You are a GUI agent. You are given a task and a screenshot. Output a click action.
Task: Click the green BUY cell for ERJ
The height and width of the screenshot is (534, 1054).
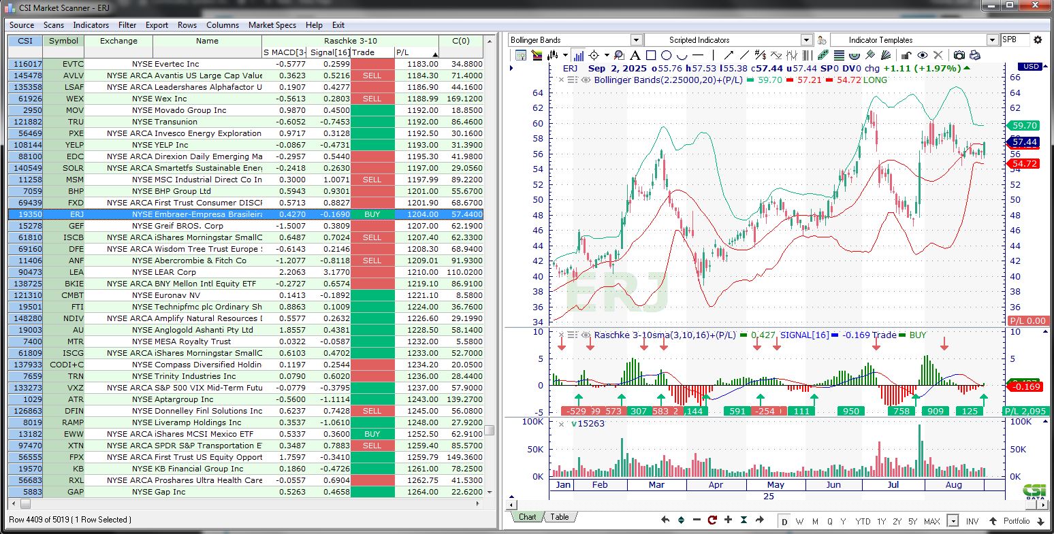[372, 214]
